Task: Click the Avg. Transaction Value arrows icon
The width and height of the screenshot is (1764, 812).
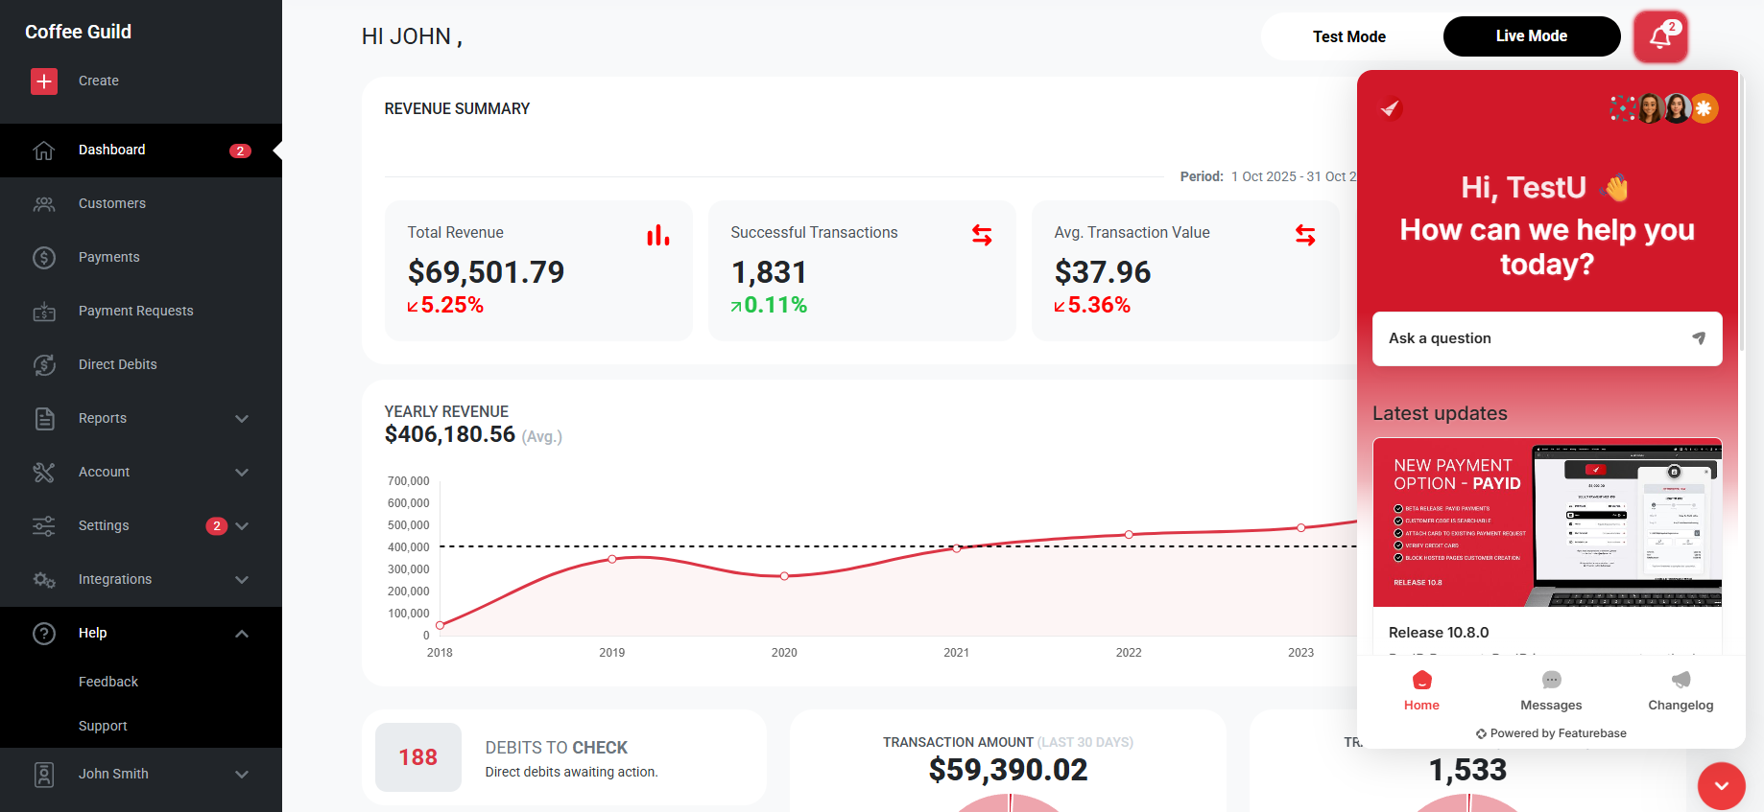Action: tap(1305, 235)
